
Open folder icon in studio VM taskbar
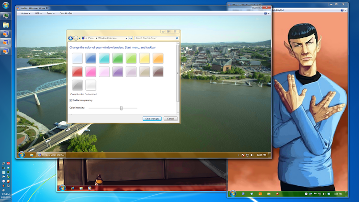[31, 155]
